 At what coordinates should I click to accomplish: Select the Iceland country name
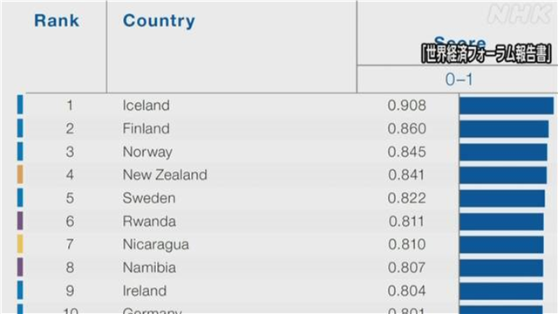[146, 106]
